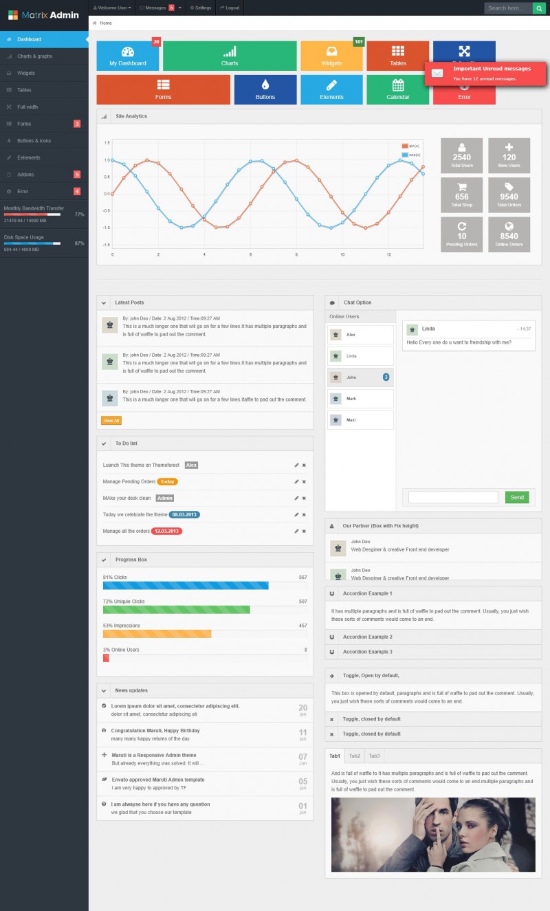Click the Total Shop cart box
The image size is (550, 911).
coord(462,195)
